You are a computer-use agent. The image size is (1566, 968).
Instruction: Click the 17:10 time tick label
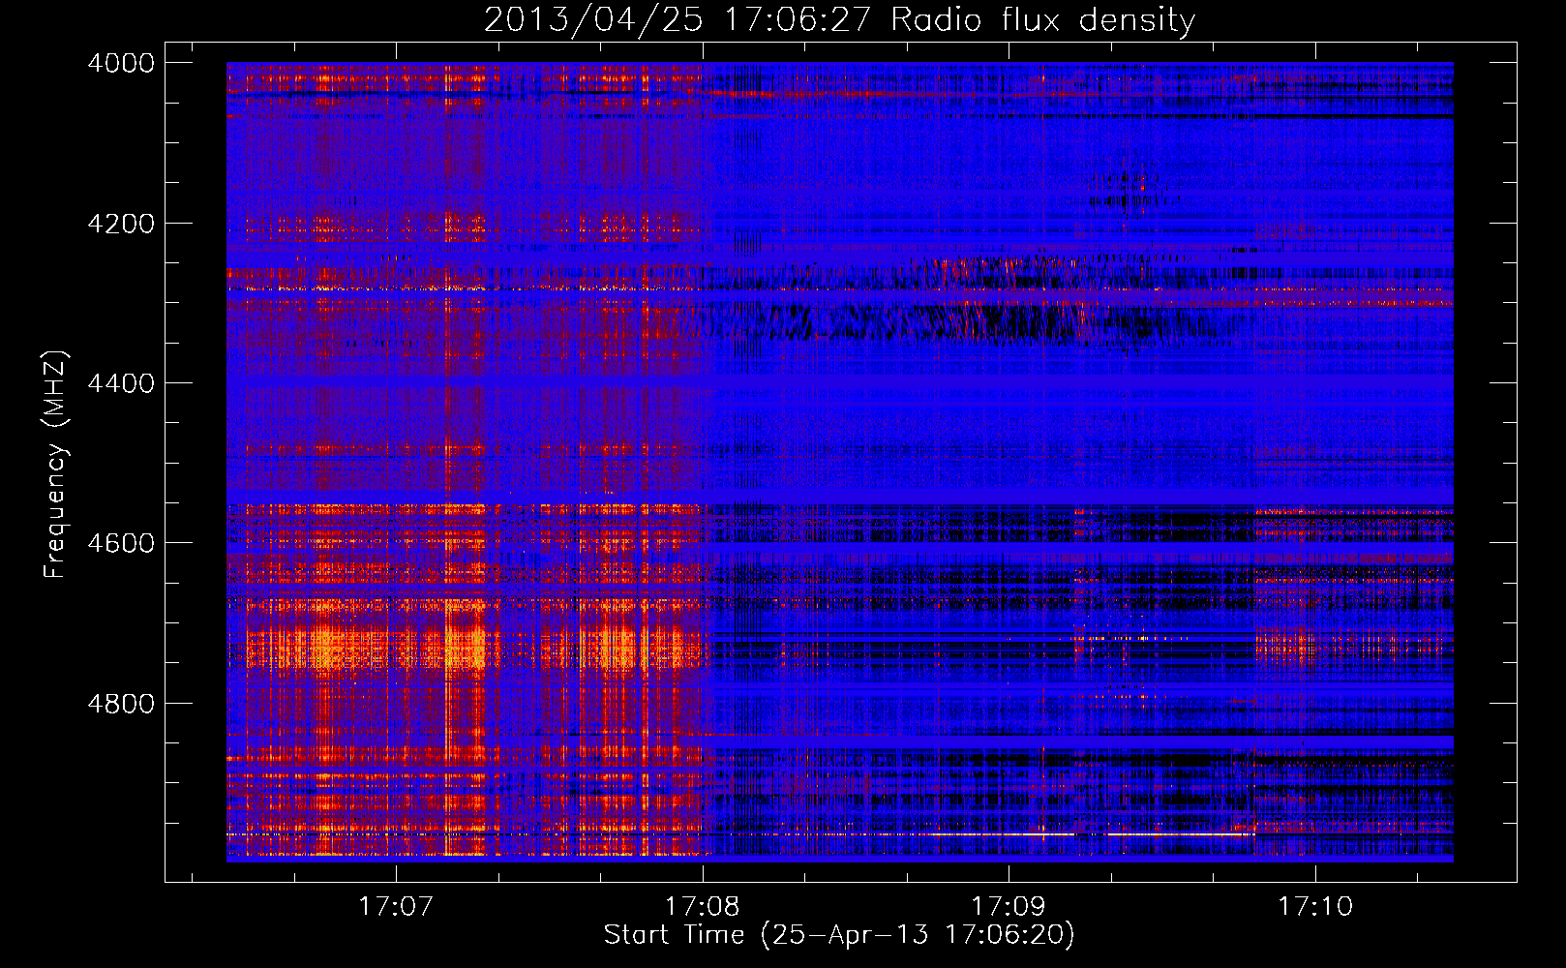pos(1314,906)
